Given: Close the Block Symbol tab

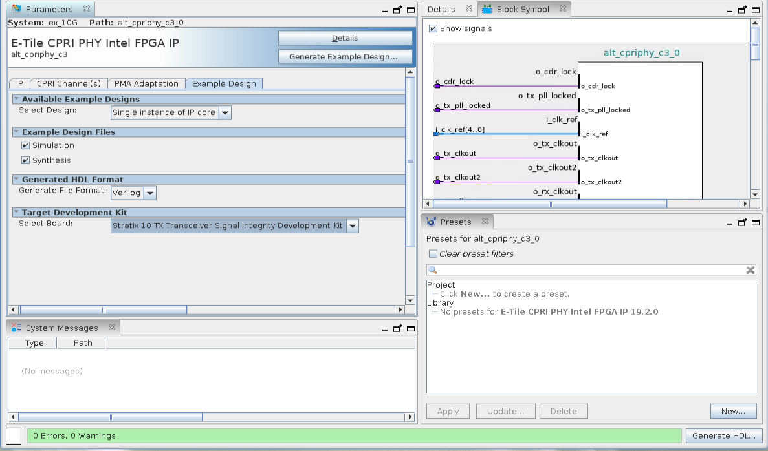Looking at the screenshot, I should (x=563, y=9).
